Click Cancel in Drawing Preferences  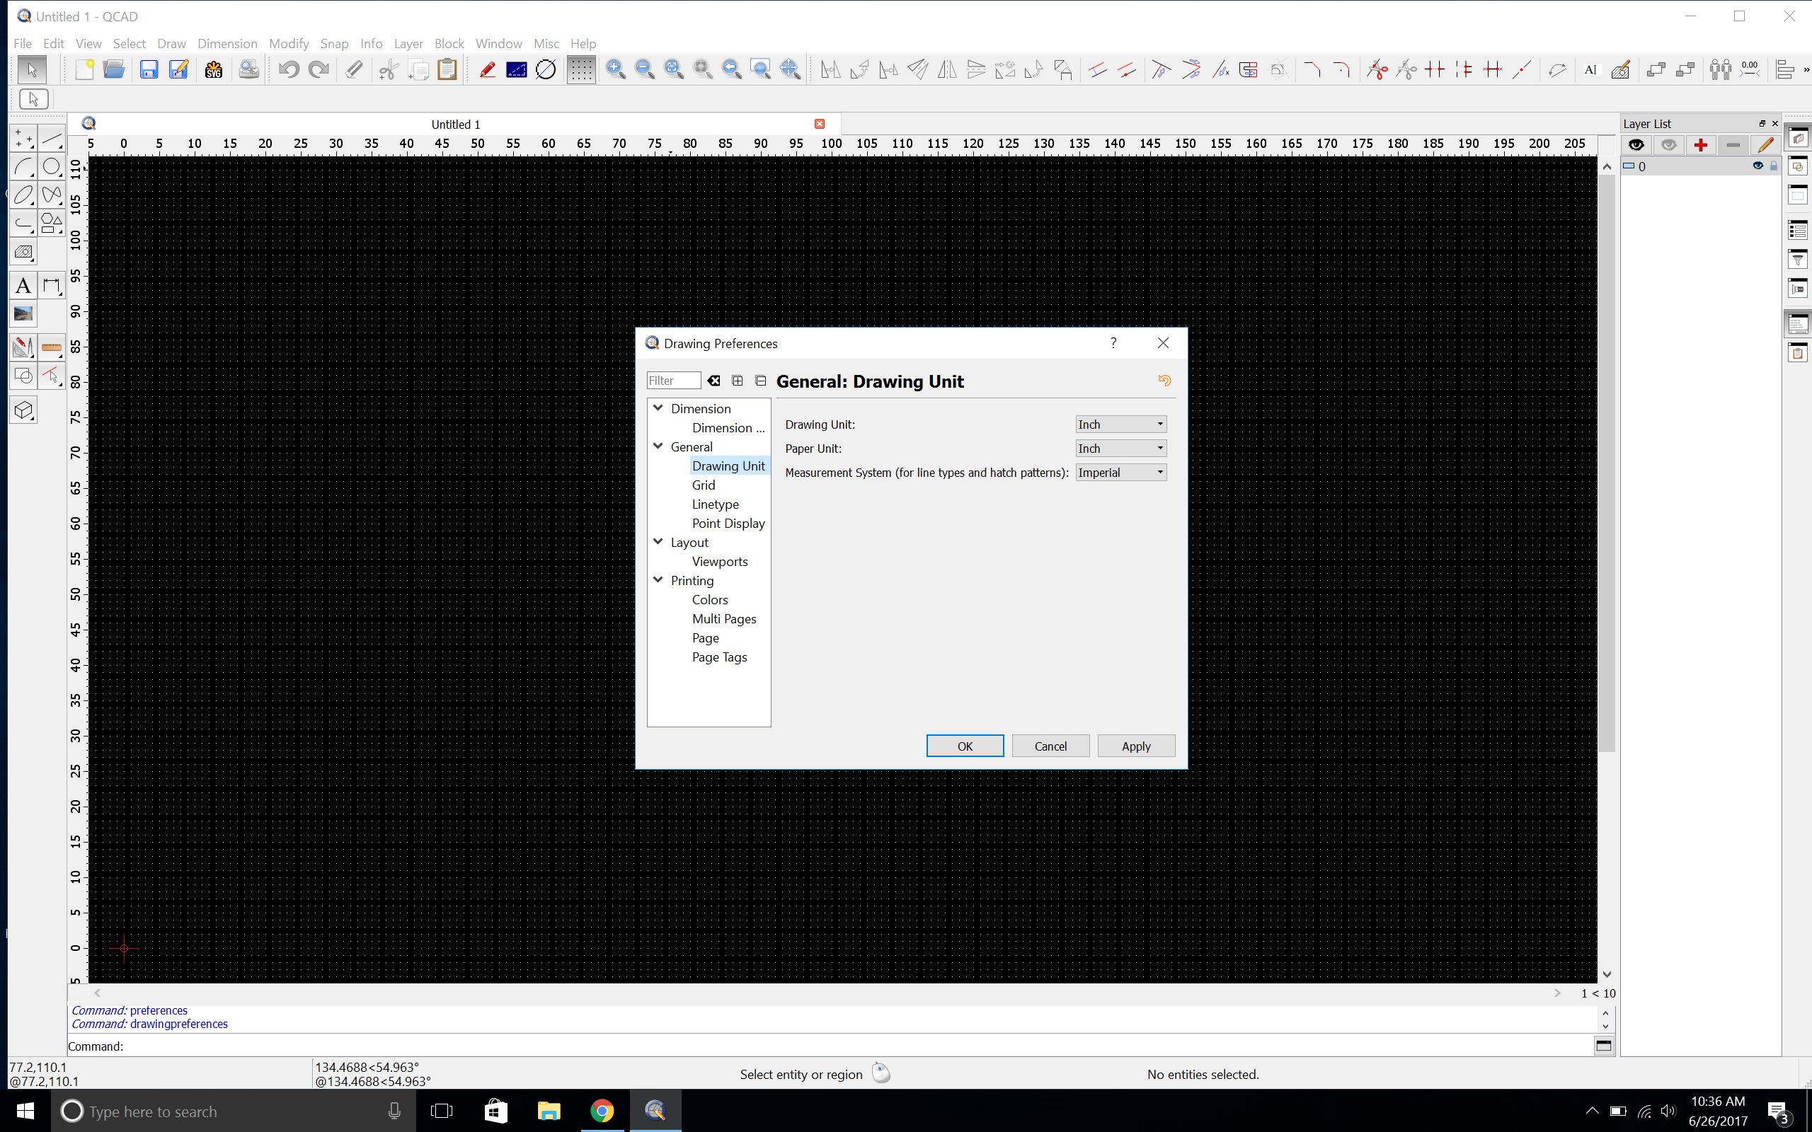1050,746
